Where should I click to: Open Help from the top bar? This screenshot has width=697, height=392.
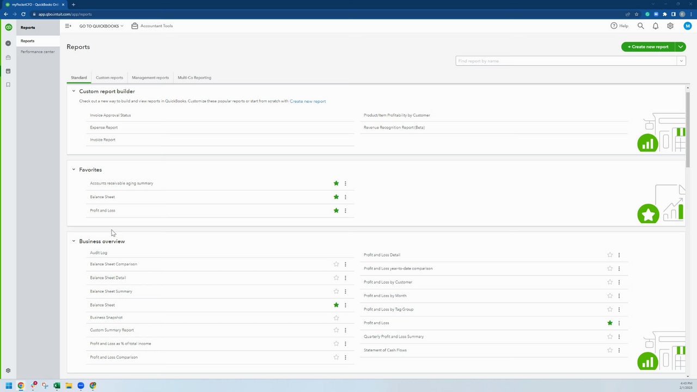point(619,26)
